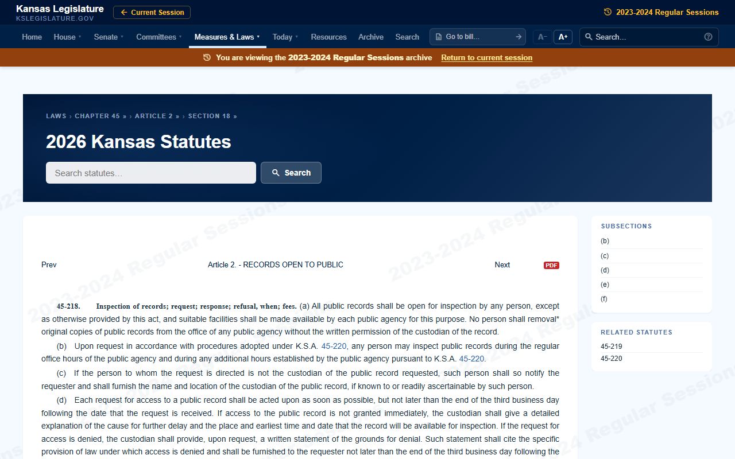Click the Search button beside the statutes field

click(x=291, y=173)
